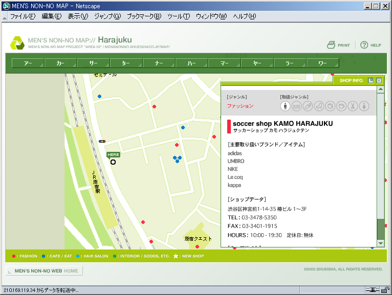This screenshot has height=295, width=392.
Task: Click the shop info scrollbar up arrow
Action: pos(381,89)
